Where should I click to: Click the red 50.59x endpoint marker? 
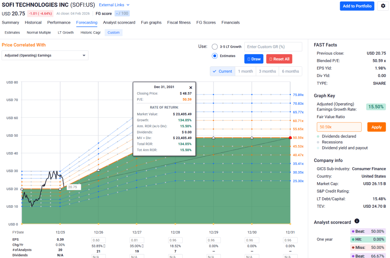click(x=290, y=138)
